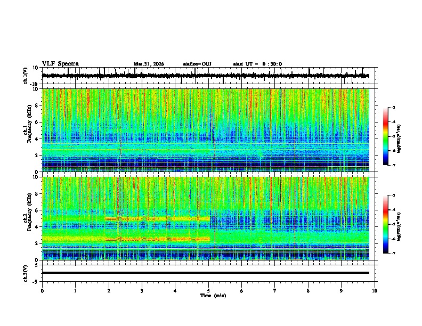This screenshot has width=422, height=326.
Task: Click the 'VLF Spectra' title text
Action: pyautogui.click(x=60, y=64)
